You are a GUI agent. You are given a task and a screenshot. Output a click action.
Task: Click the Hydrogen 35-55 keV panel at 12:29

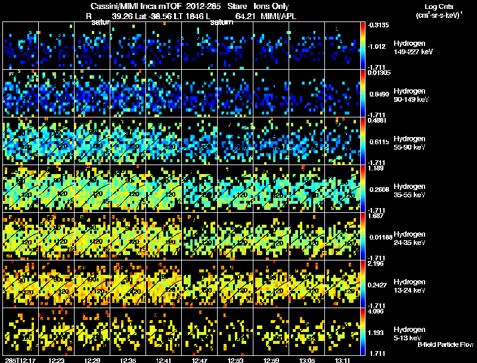click(92, 189)
